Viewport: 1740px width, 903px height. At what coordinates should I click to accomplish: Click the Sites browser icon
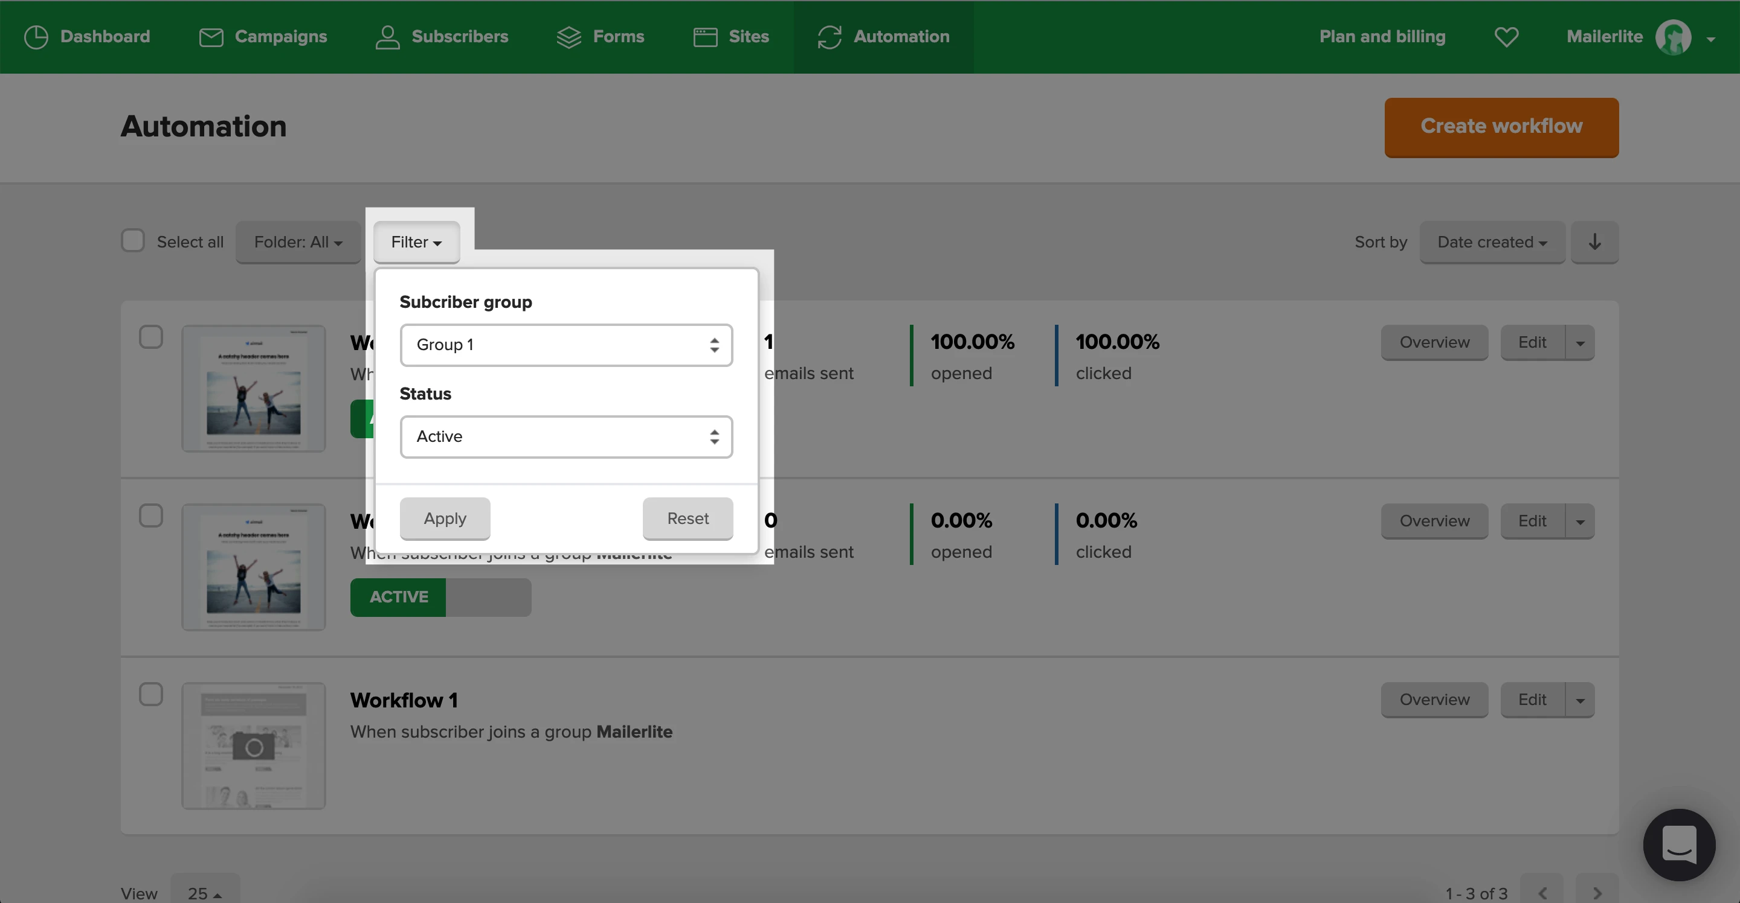[705, 37]
